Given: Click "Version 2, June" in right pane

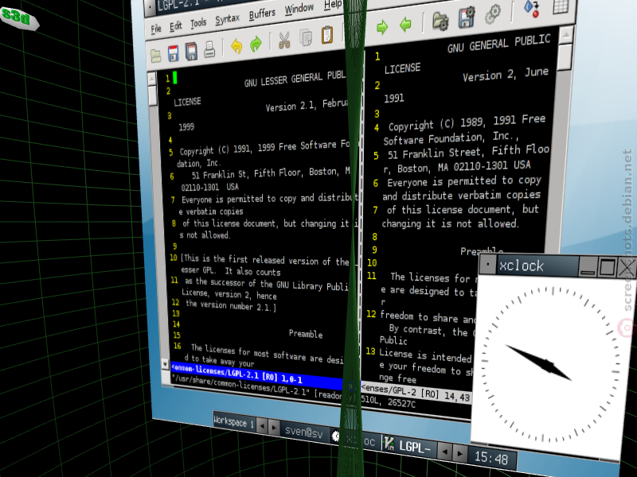Looking at the screenshot, I should point(506,75).
